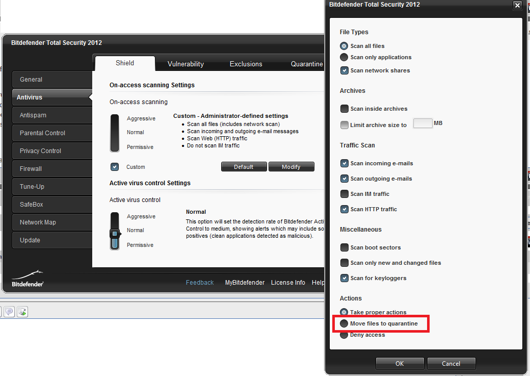
Task: Enable Scan IM traffic checkbox
Action: (x=344, y=194)
